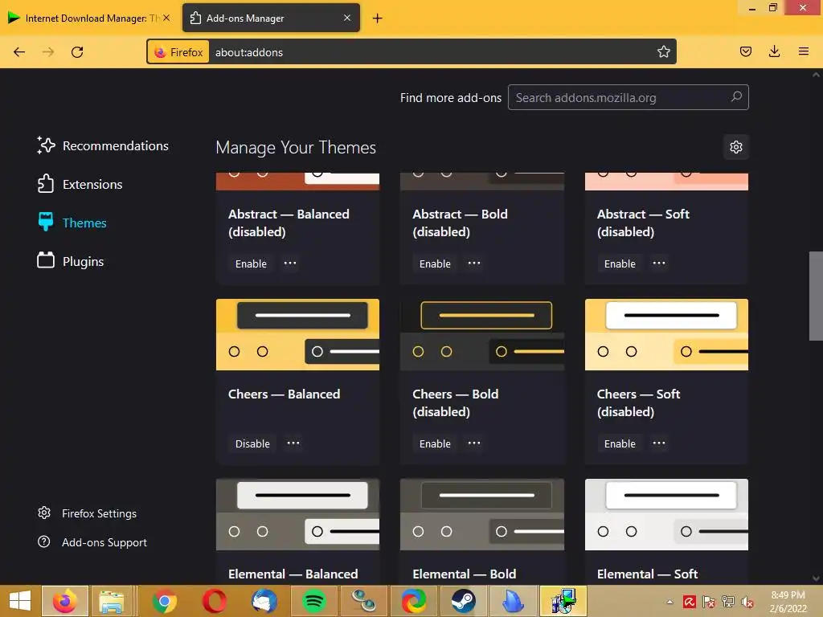Click the Extensions puzzle piece icon
The width and height of the screenshot is (823, 617).
click(x=46, y=184)
